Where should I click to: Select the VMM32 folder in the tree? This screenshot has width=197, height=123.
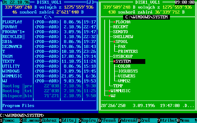tap(124, 81)
